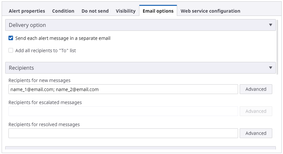The width and height of the screenshot is (283, 154).
Task: Click the Recipients header title text
Action: (21, 68)
